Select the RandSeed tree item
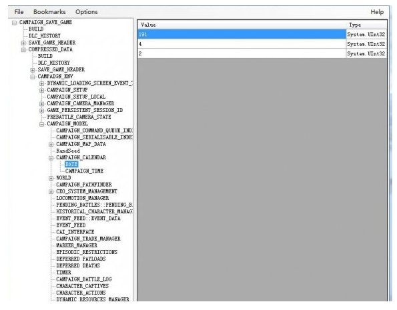This screenshot has height=310, width=397. pyautogui.click(x=68, y=151)
